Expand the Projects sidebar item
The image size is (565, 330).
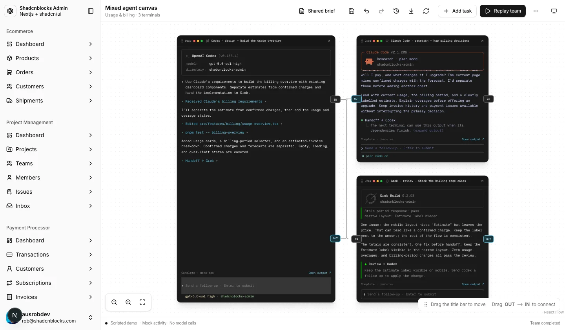tap(91, 149)
